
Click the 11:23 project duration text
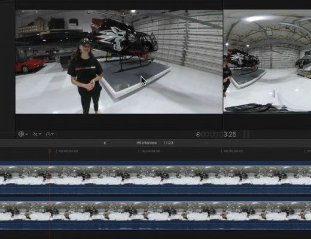point(168,143)
